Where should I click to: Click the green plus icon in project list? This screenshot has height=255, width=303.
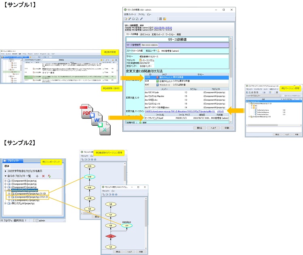(x=38, y=176)
